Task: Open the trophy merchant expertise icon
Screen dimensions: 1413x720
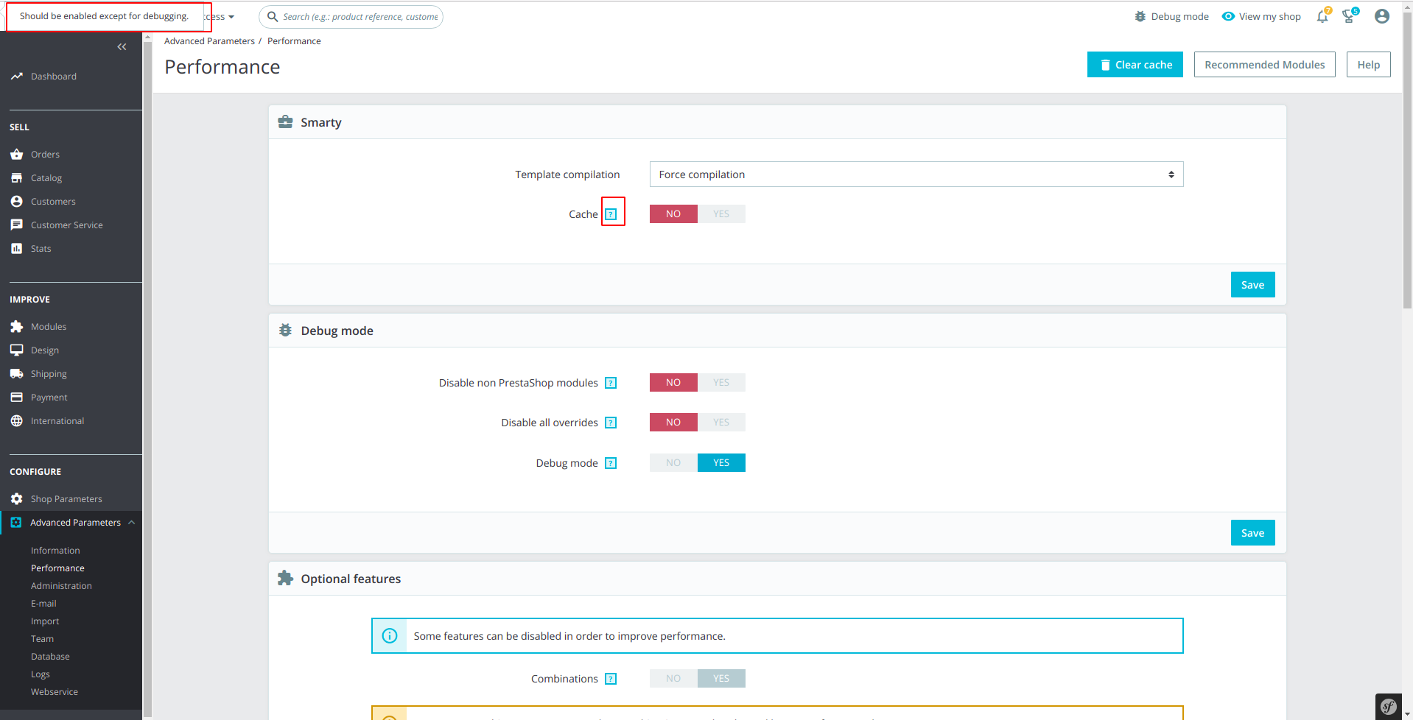Action: (x=1350, y=16)
